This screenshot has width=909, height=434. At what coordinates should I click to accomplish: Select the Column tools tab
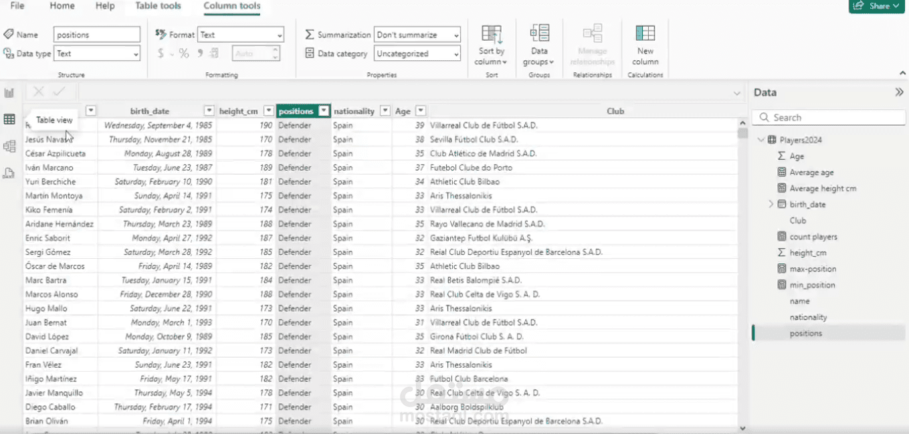click(x=232, y=6)
